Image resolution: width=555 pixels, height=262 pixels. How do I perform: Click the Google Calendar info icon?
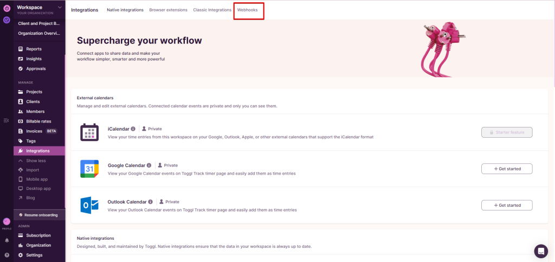[149, 165]
